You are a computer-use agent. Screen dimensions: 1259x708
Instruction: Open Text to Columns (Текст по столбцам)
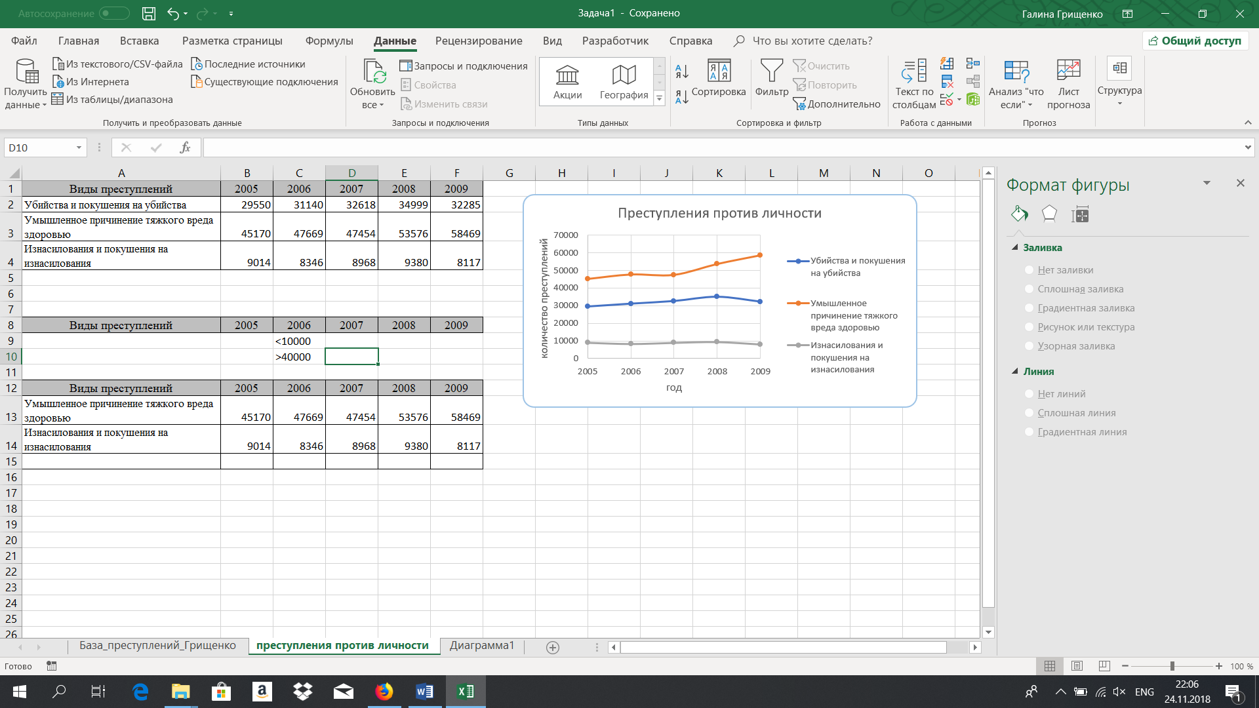tap(914, 84)
